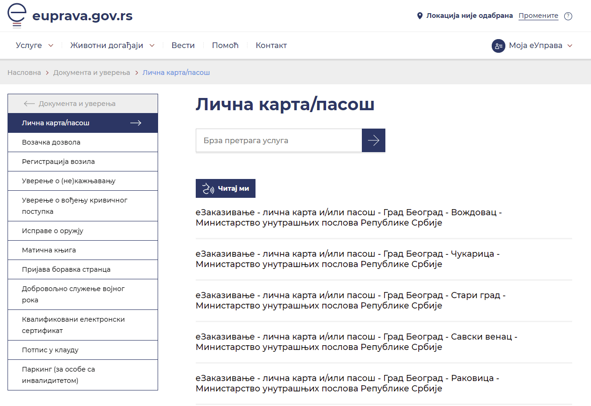Open the Вождовац eЗаказивање service link
This screenshot has height=406, width=591.
349,218
